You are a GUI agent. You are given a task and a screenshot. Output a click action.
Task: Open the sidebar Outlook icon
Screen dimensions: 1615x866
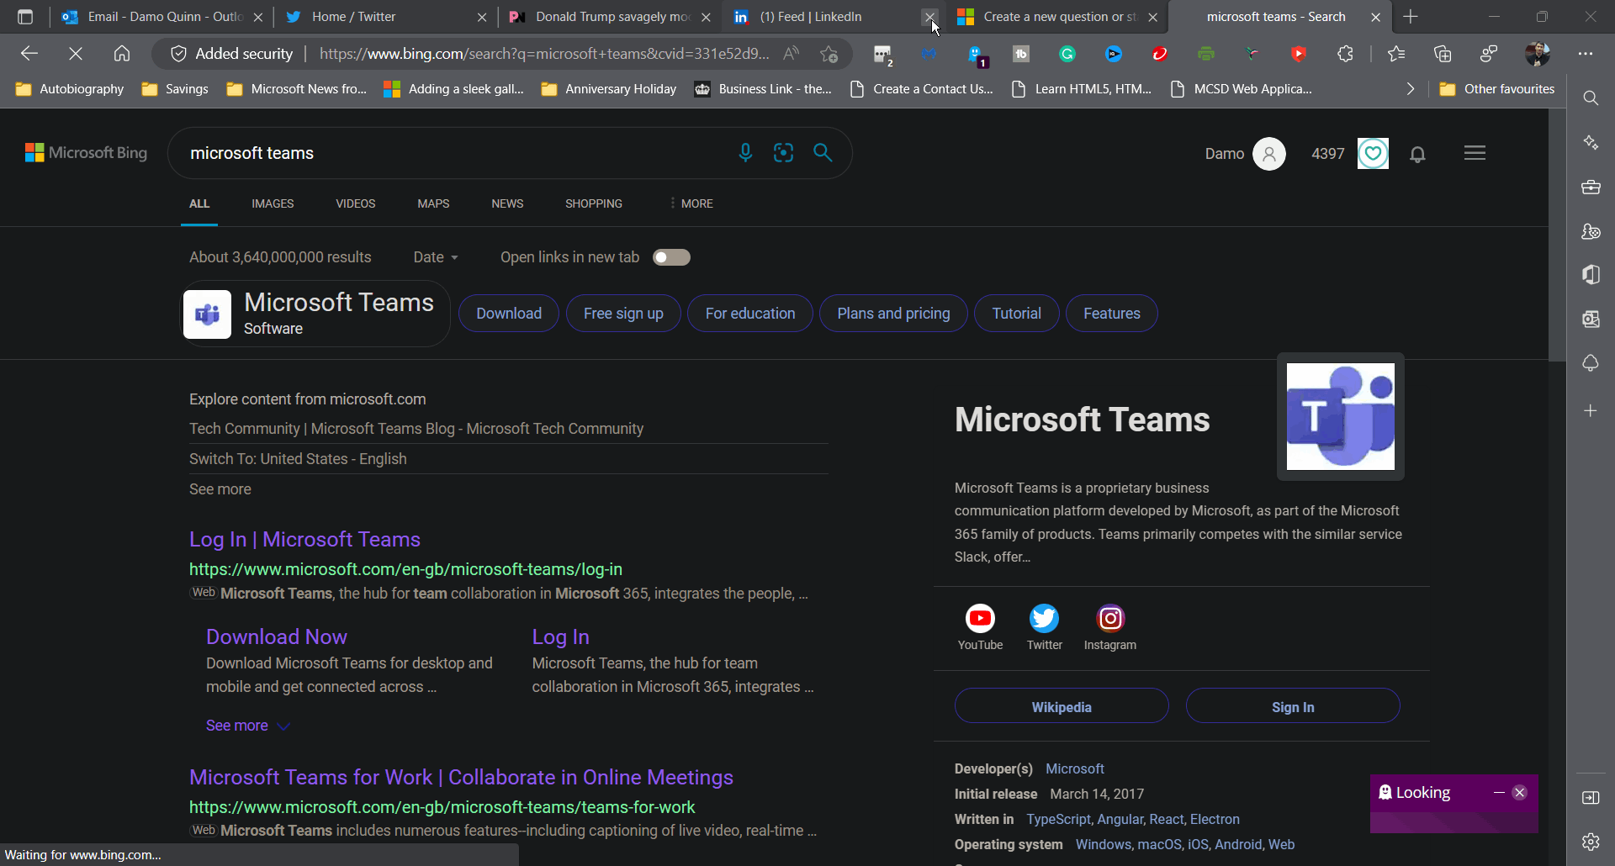1591,319
